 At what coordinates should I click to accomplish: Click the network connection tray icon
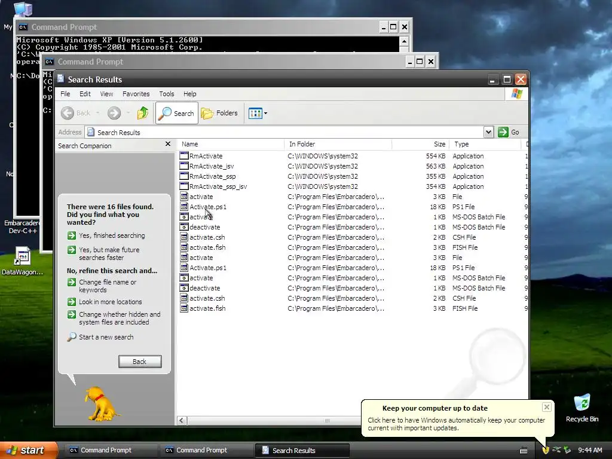(556, 450)
